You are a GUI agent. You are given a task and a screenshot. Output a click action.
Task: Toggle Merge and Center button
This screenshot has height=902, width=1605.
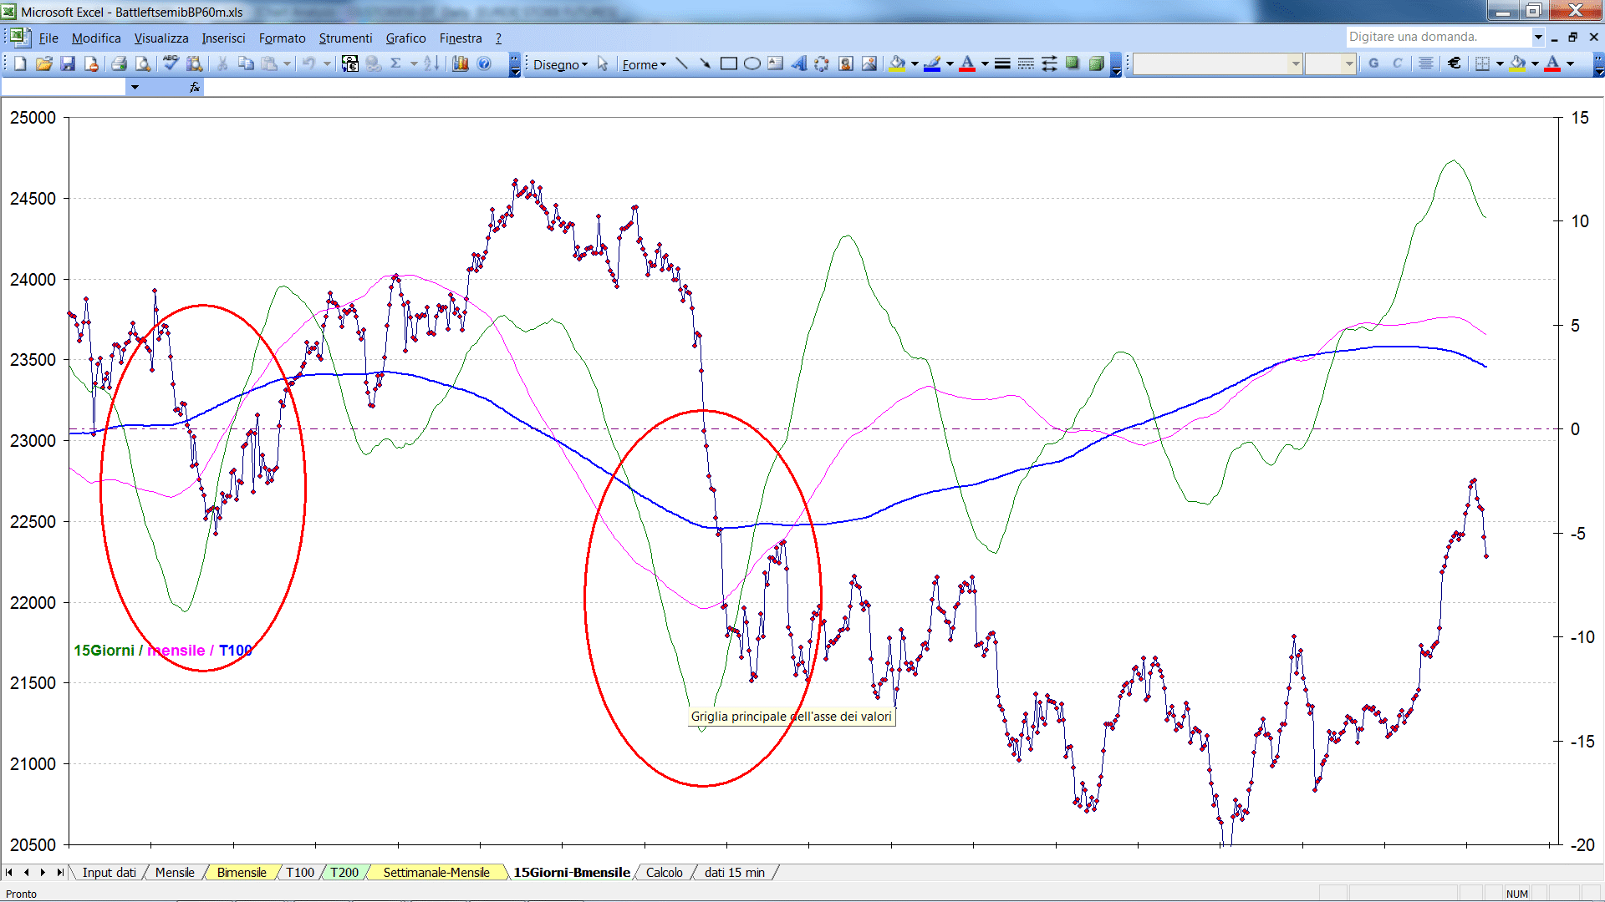(1426, 63)
